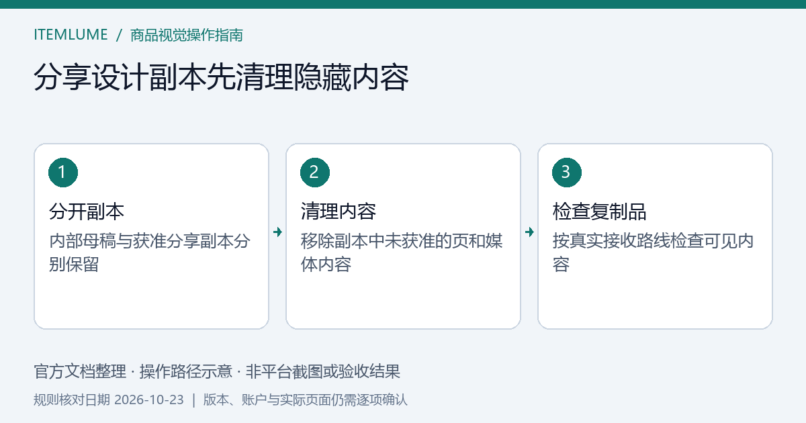The width and height of the screenshot is (806, 423).
Task: Click the text 规则核对日期 2026-10-23
Action: coord(109,400)
